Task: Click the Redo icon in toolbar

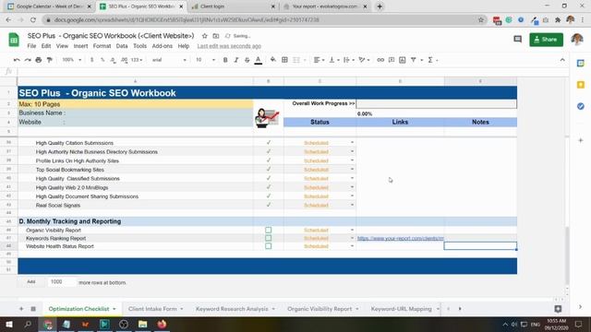Action: (28, 60)
